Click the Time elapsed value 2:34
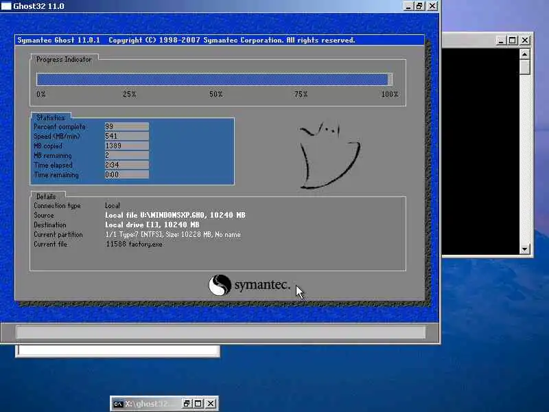Viewport: 549px width, 412px height. (127, 165)
